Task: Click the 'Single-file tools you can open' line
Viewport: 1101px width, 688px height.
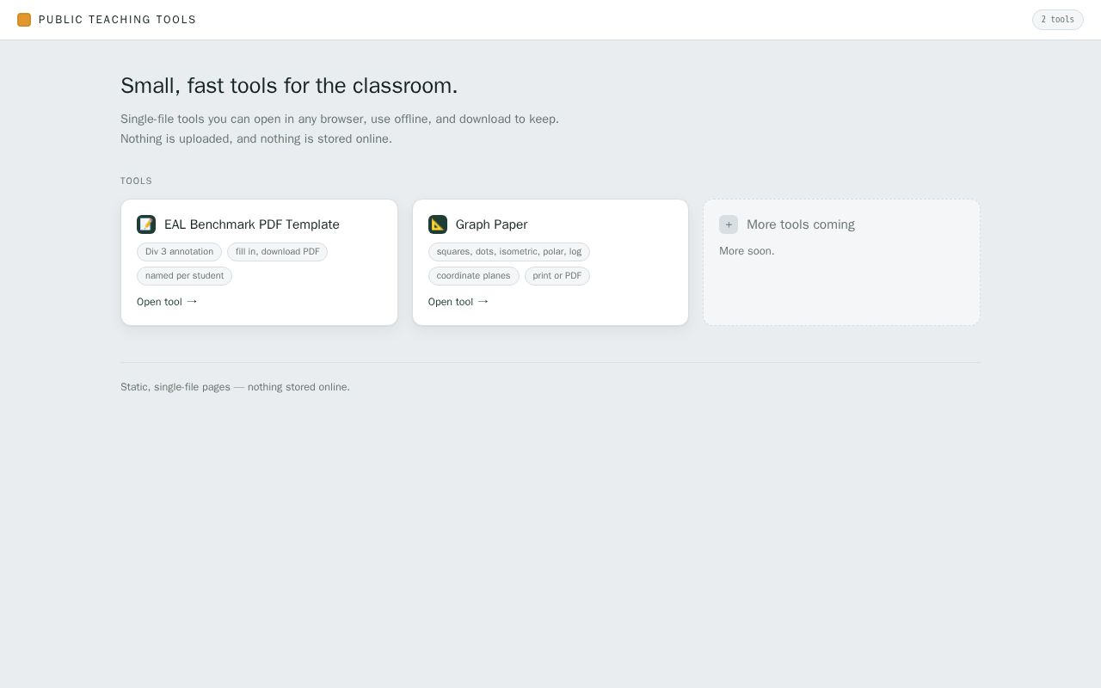Action: (340, 120)
